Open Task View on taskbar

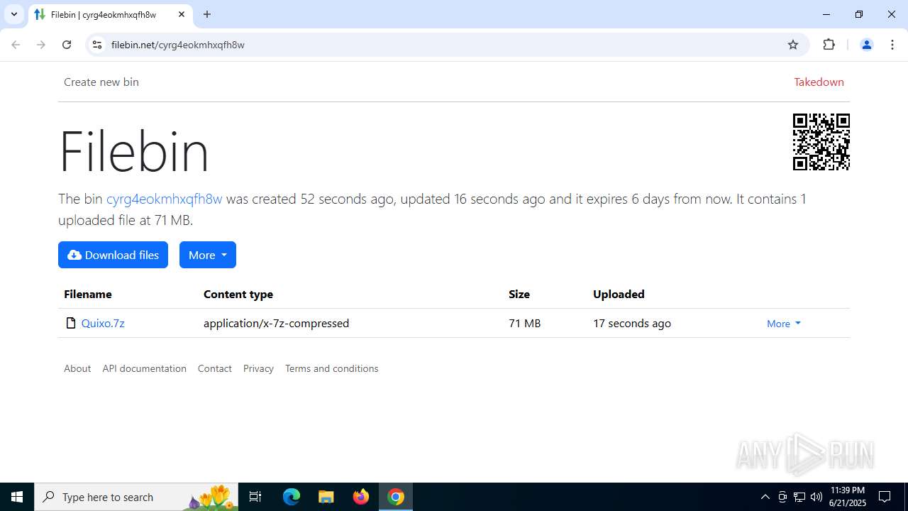(255, 497)
